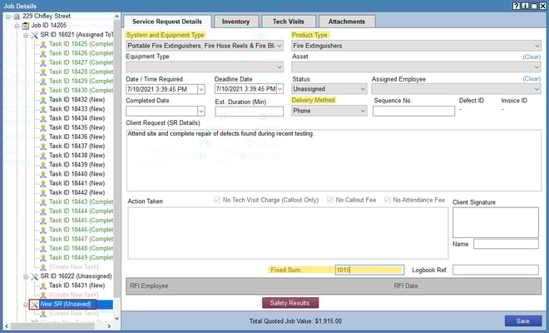
Task: Toggle the No Attendance Fee checkbox
Action: click(387, 200)
